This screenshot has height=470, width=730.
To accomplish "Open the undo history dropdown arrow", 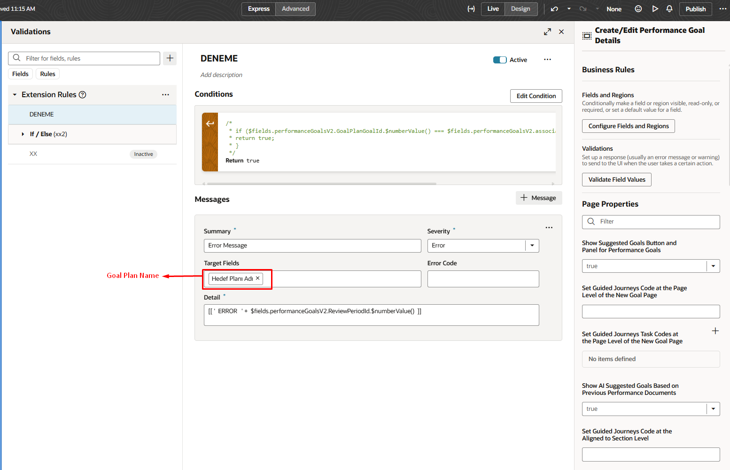I will [x=569, y=9].
